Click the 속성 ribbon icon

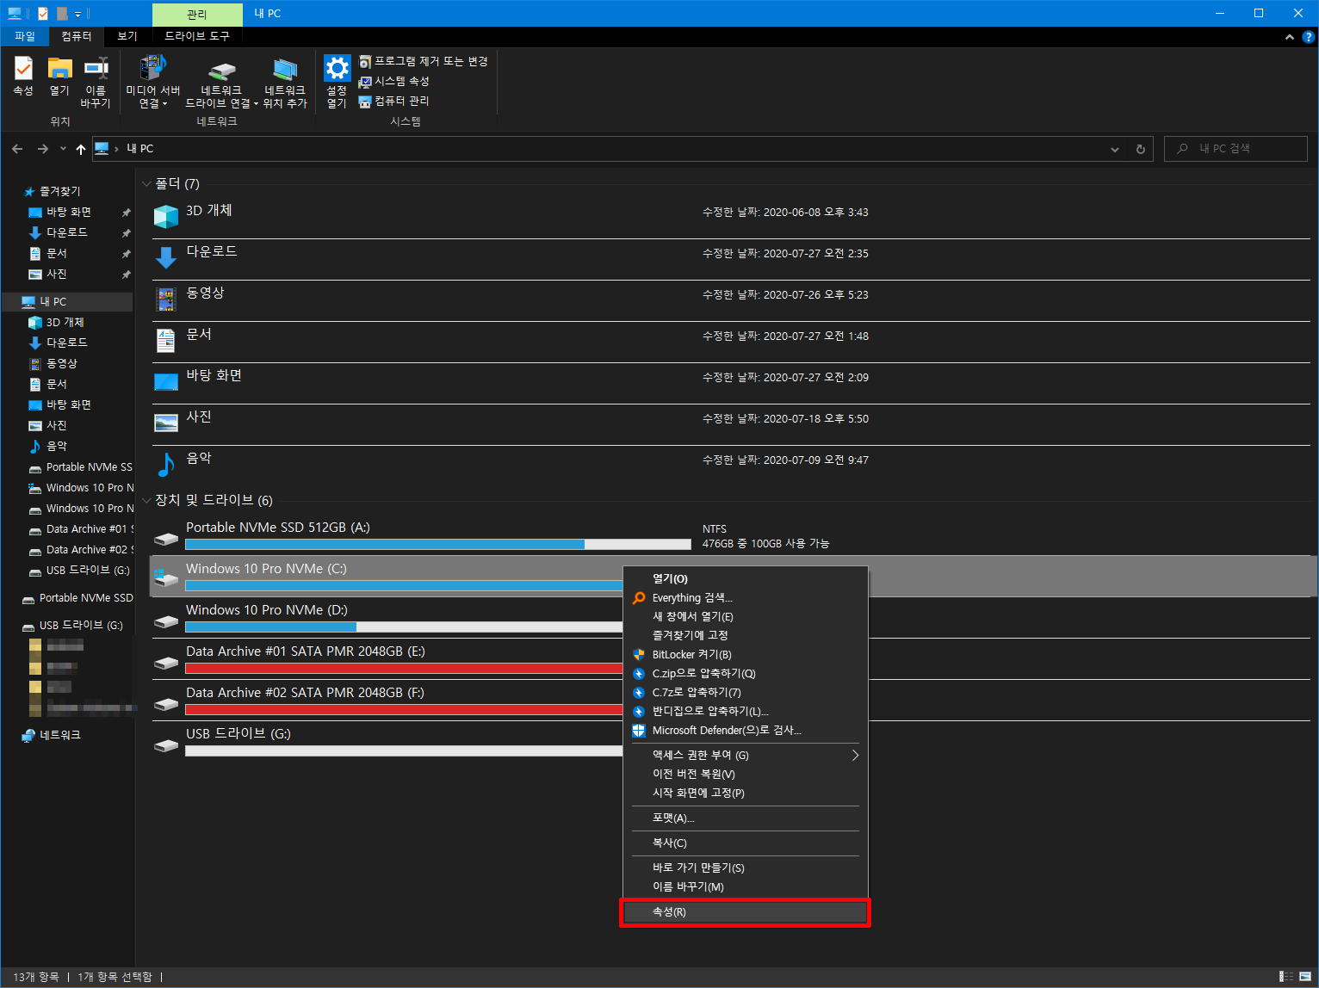[x=23, y=77]
